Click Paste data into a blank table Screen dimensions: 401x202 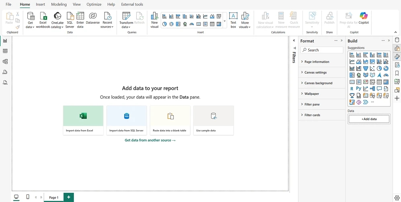170,120
